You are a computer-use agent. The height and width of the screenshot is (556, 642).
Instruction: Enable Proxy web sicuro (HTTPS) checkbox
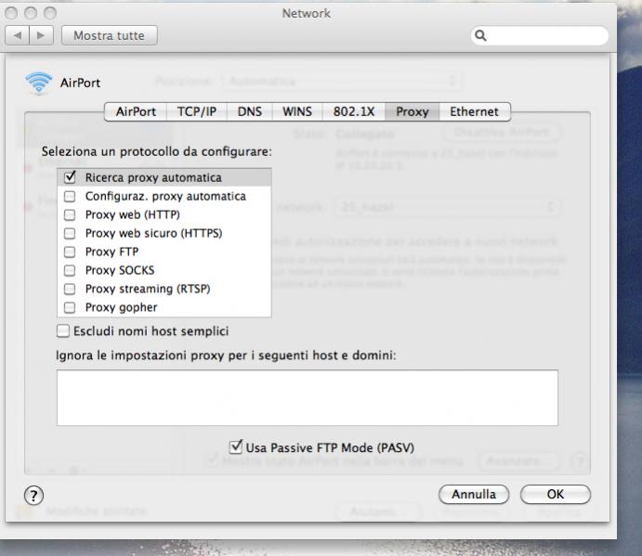(70, 233)
